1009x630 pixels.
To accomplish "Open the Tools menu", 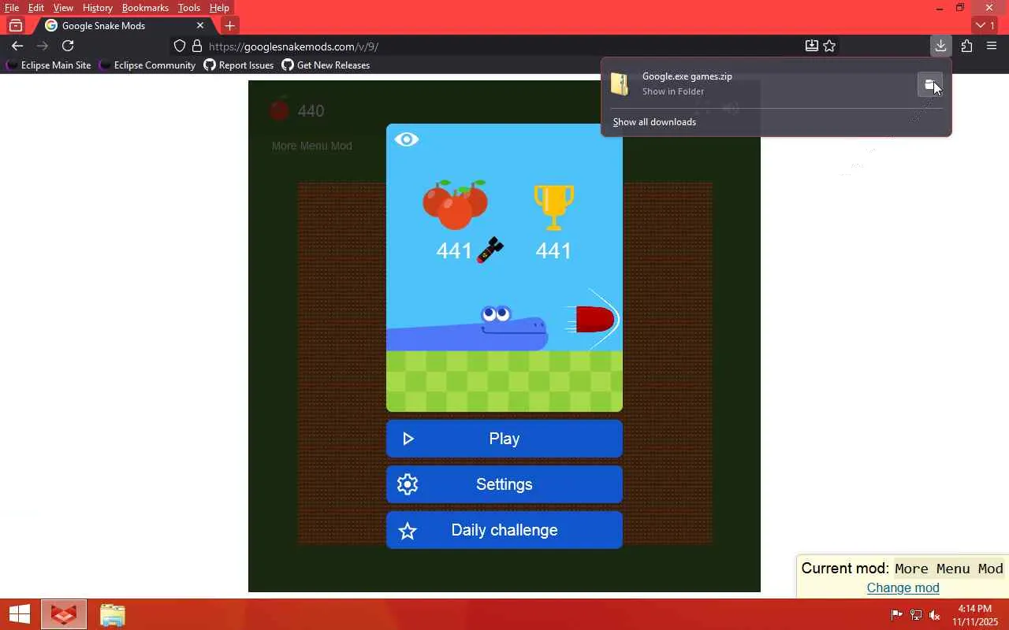I will 189,8.
